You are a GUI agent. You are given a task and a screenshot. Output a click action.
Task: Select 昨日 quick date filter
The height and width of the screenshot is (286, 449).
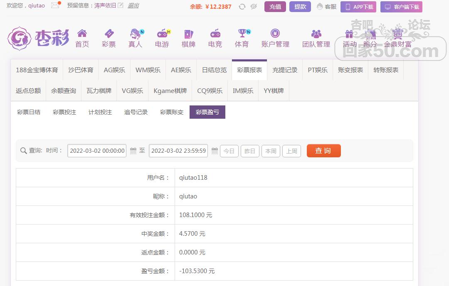(x=250, y=151)
